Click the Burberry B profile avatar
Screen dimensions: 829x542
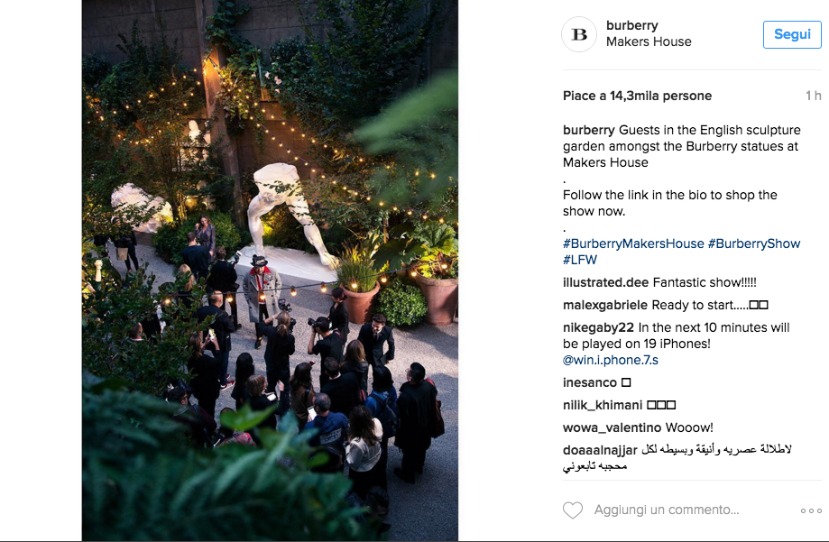tap(579, 34)
